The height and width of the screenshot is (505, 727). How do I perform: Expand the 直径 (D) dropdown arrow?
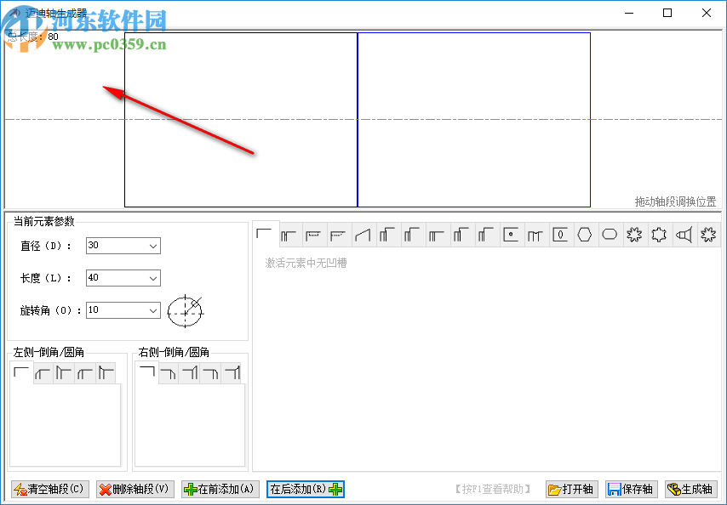(x=153, y=246)
